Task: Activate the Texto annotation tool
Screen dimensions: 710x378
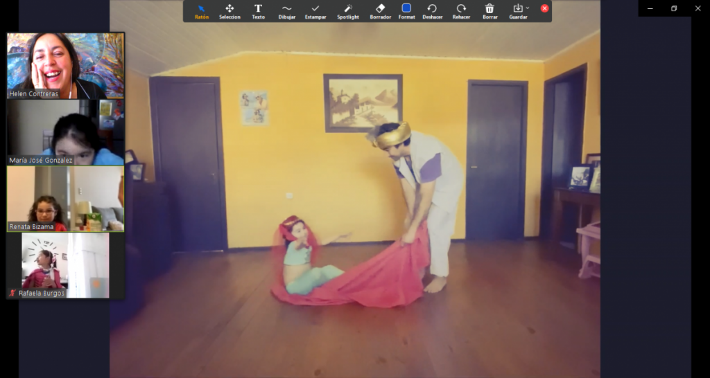Action: point(258,11)
